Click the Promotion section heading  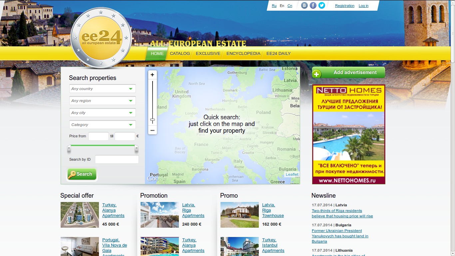tap(154, 196)
